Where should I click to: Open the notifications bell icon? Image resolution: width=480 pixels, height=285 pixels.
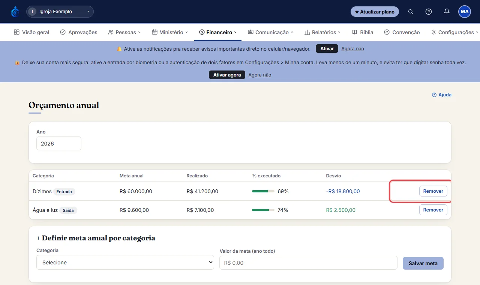(447, 12)
